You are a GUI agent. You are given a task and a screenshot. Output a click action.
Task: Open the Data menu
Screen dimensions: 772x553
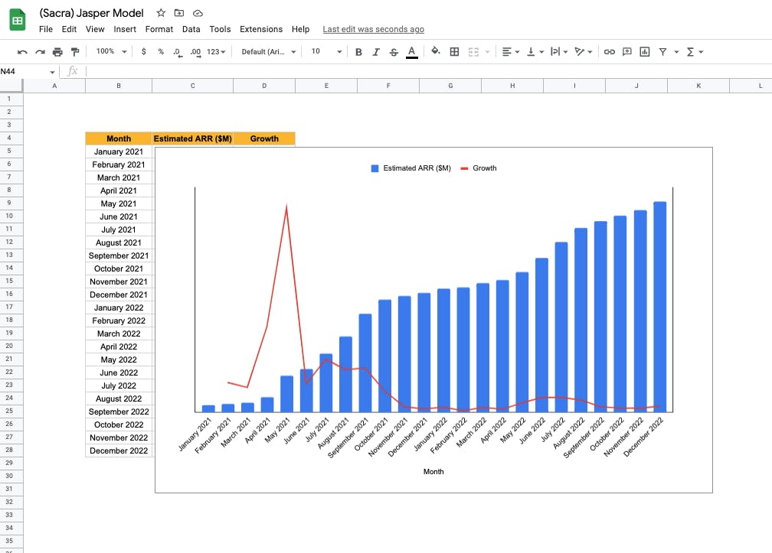[191, 29]
